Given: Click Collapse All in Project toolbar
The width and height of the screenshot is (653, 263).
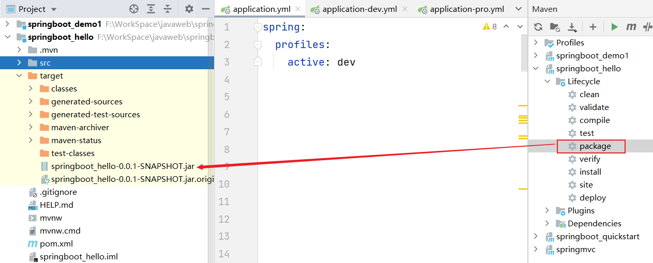Looking at the screenshot, I should click(168, 9).
